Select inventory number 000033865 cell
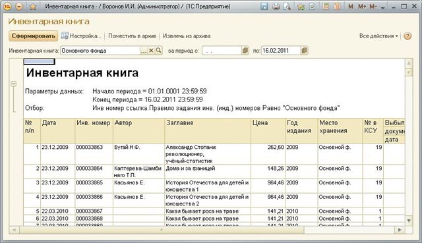The width and height of the screenshot is (422, 243). pyautogui.click(x=94, y=186)
